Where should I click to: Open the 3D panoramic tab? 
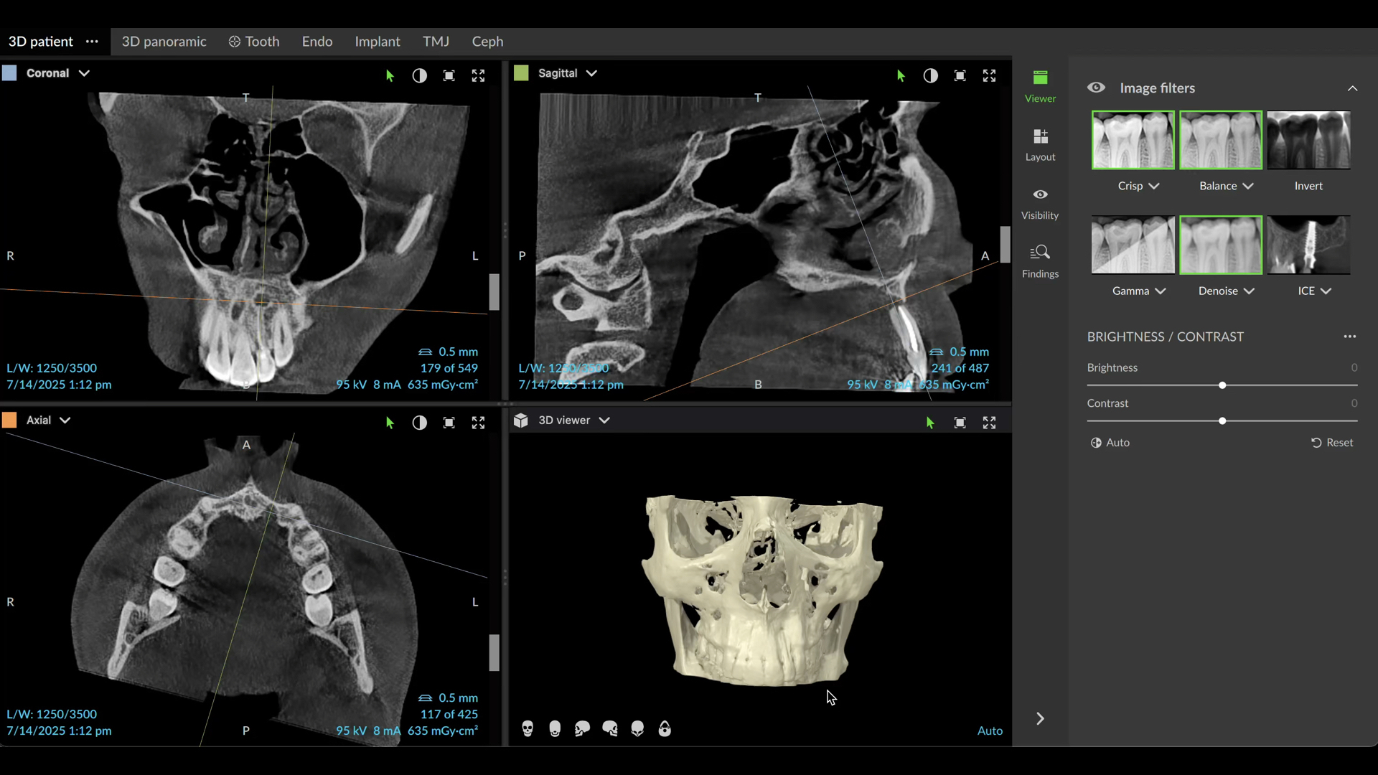coord(164,42)
